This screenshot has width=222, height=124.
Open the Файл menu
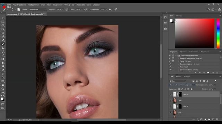(9, 5)
